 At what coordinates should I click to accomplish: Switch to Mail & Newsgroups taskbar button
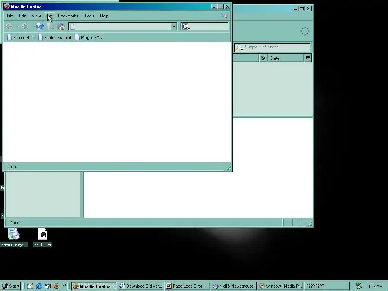pyautogui.click(x=233, y=286)
